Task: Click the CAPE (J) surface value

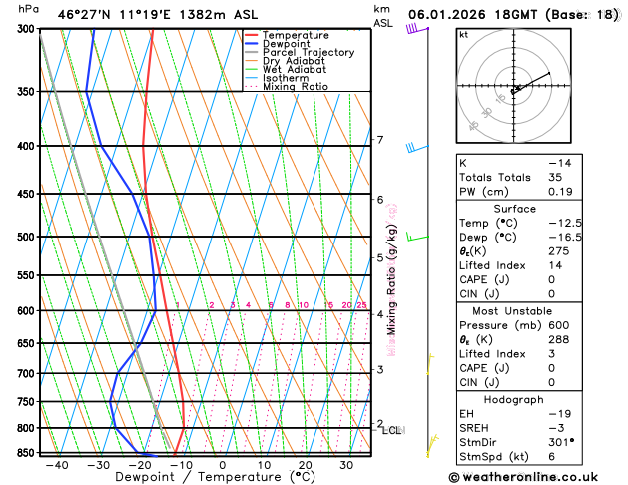Action: click(552, 280)
